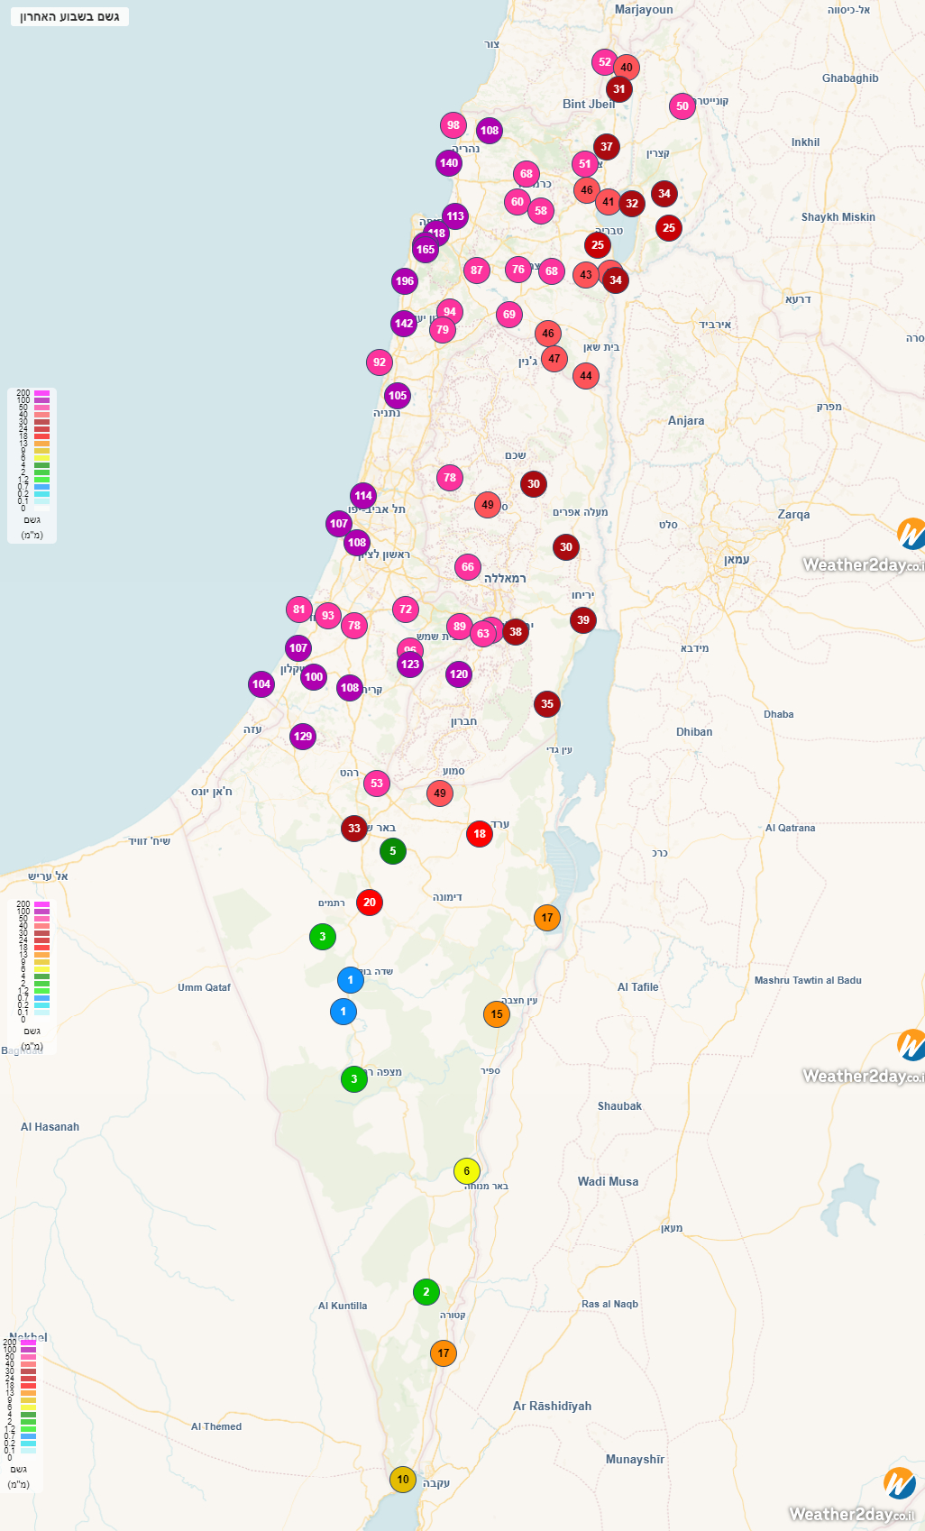Click the Al Kuntilla map label

343,1306
